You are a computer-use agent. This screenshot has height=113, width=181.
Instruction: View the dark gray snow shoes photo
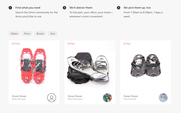[x=145, y=65]
